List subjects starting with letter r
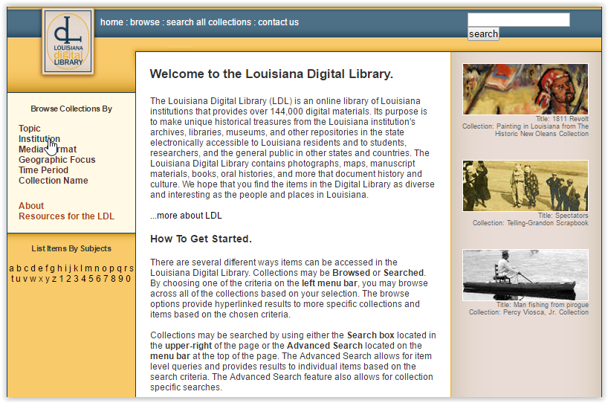The height and width of the screenshot is (403, 608). pyautogui.click(x=126, y=268)
